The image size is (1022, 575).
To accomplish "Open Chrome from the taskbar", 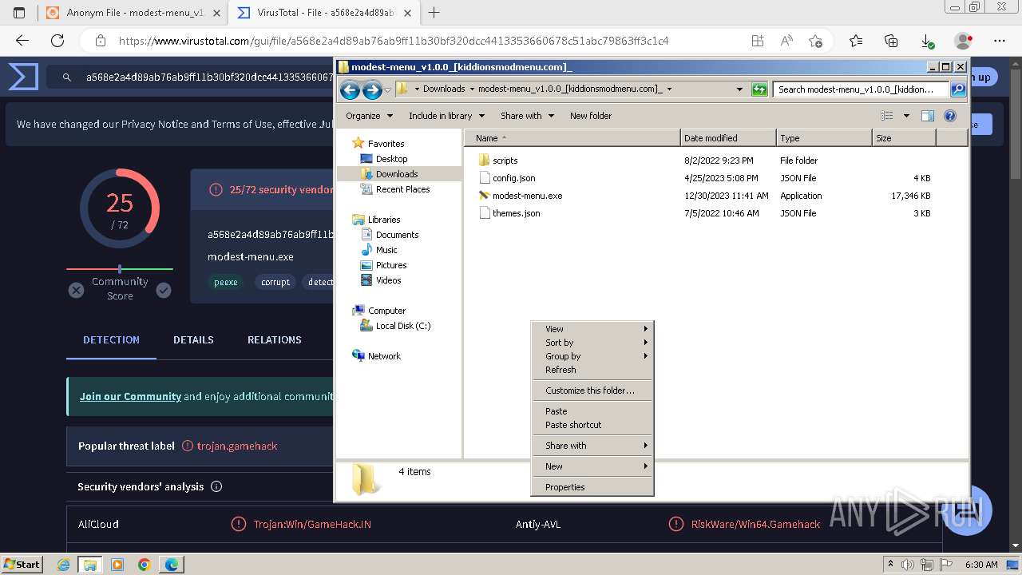I will click(x=145, y=565).
